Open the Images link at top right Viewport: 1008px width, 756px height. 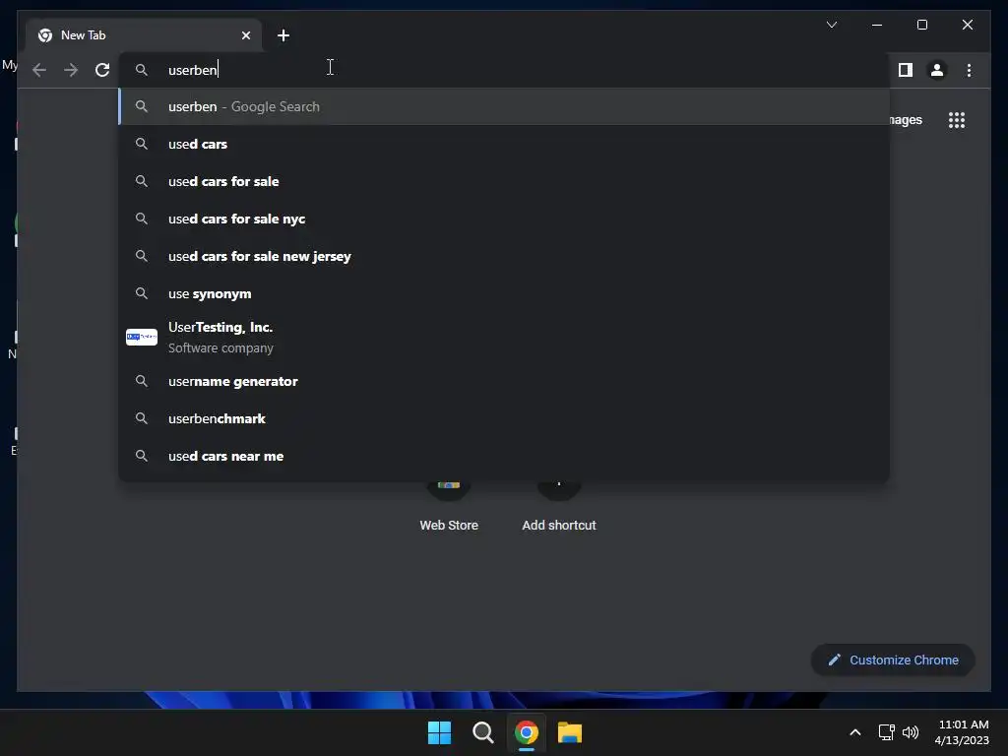click(x=907, y=120)
